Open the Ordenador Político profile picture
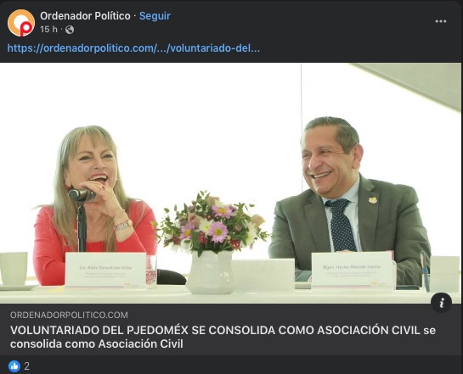The image size is (463, 374). (21, 23)
